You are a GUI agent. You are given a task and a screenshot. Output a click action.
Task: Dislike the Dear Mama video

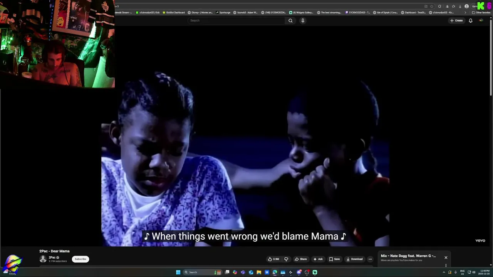tap(286, 259)
